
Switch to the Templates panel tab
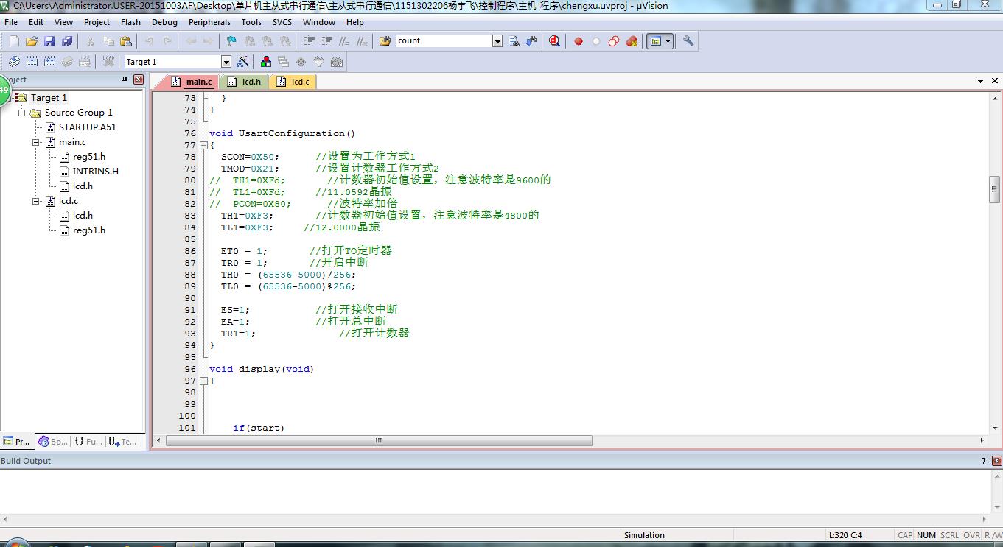(x=122, y=442)
